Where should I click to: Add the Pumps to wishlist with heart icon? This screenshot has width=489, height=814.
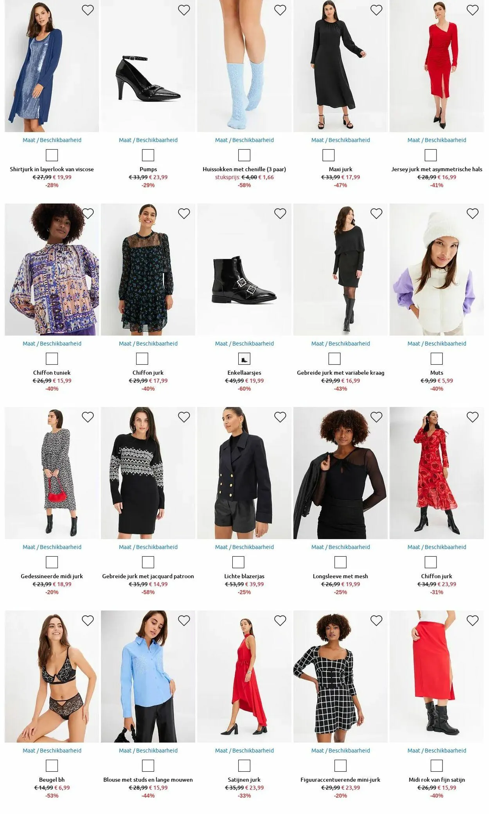tap(184, 10)
